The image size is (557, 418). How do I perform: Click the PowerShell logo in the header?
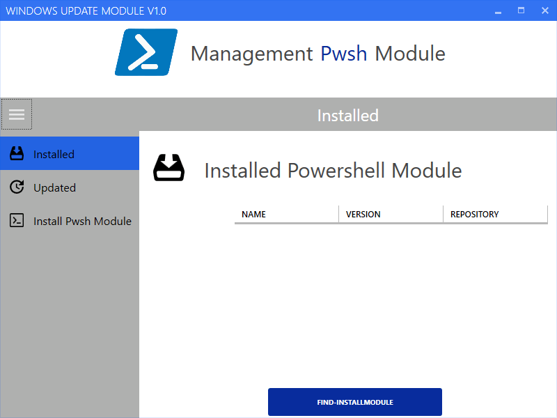[146, 52]
